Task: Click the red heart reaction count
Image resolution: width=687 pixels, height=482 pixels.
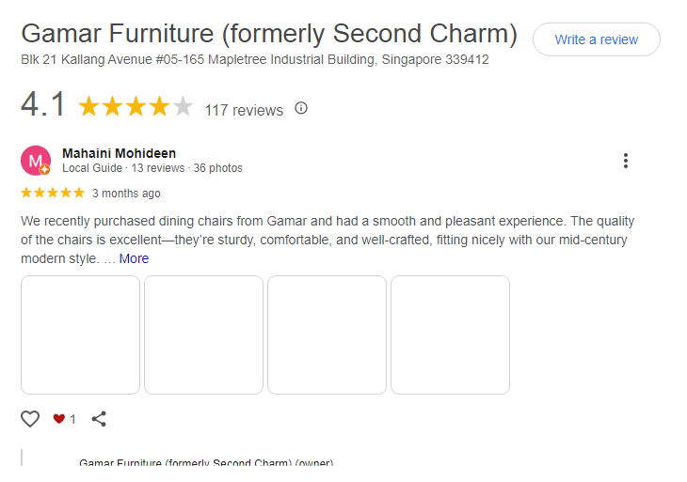Action: click(64, 419)
